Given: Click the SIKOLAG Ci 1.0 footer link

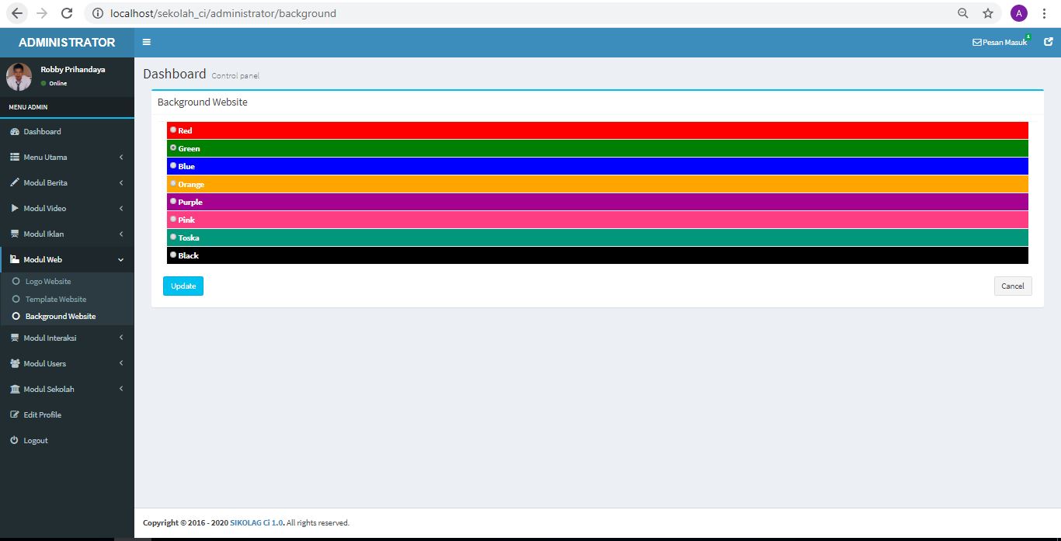Looking at the screenshot, I should pos(256,522).
